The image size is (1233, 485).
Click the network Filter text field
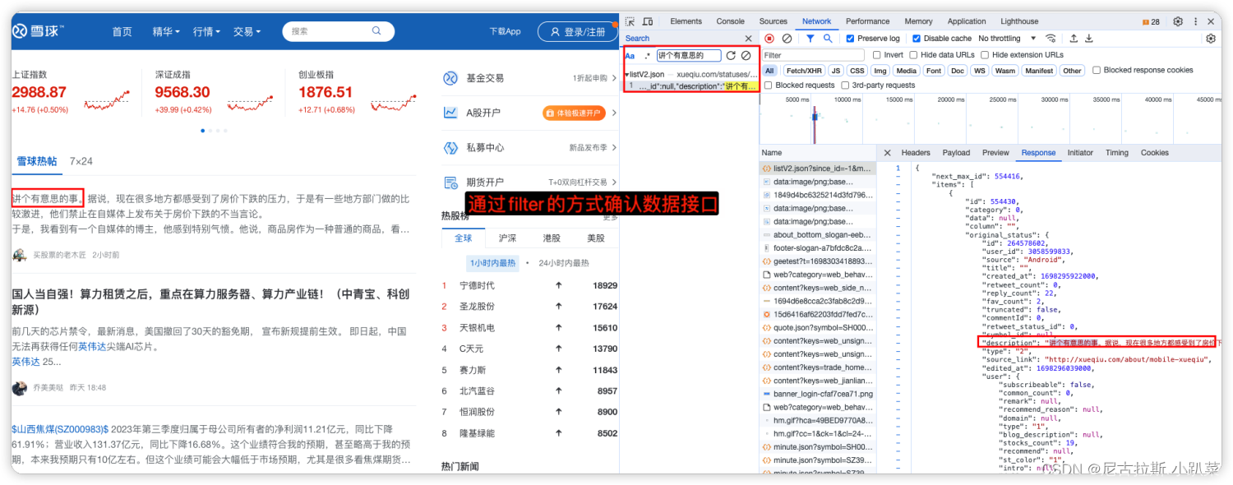point(812,55)
